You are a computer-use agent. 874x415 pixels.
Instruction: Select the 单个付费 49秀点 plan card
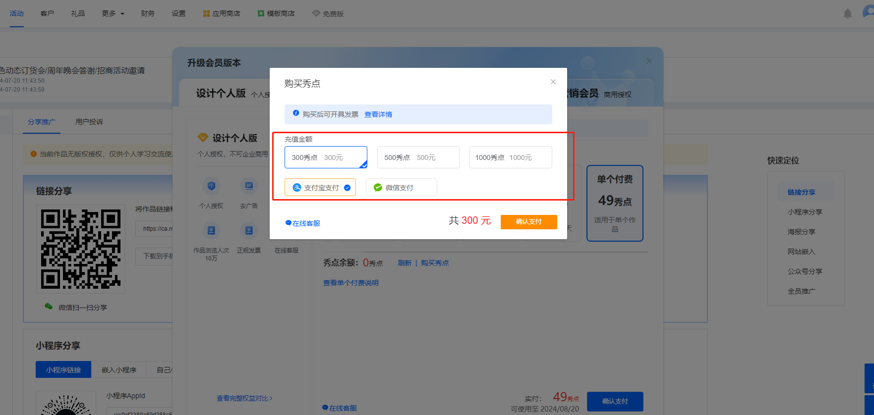[615, 203]
